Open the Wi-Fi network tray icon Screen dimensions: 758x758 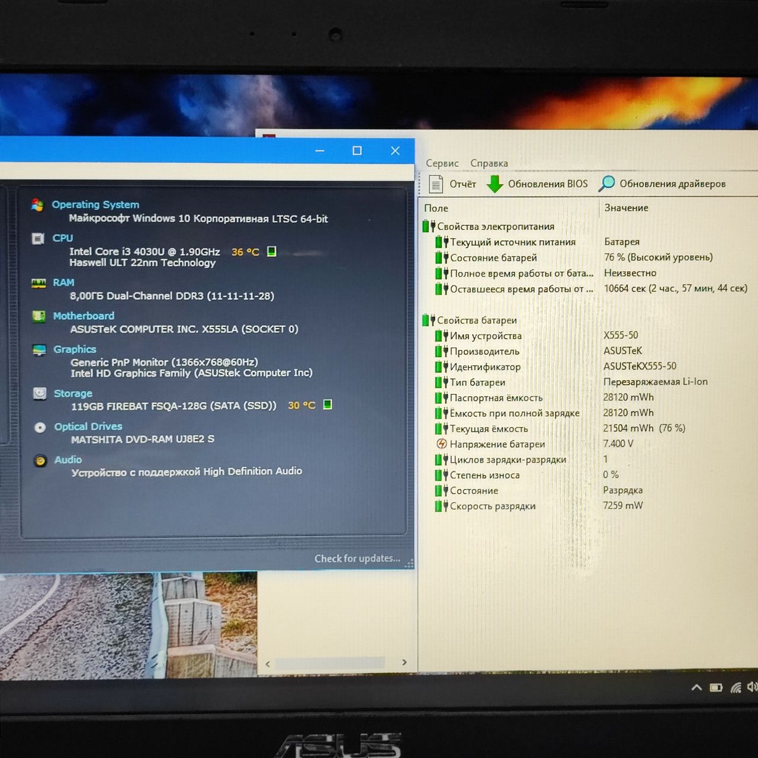tap(736, 688)
